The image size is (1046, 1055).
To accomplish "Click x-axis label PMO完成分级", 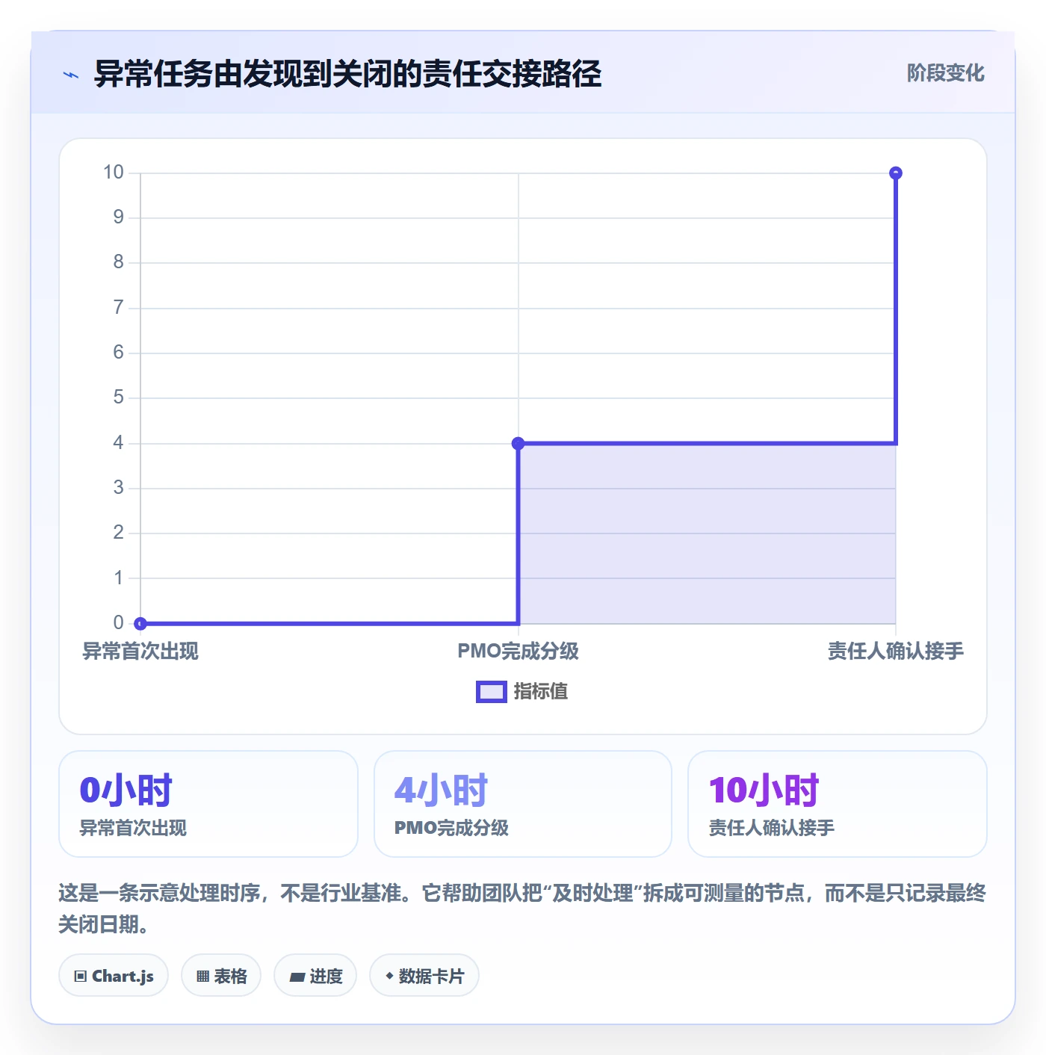I will click(x=518, y=652).
